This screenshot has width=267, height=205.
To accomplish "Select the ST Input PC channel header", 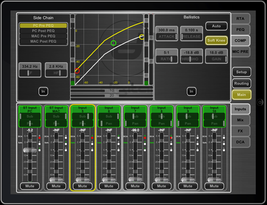I will coord(30,110).
